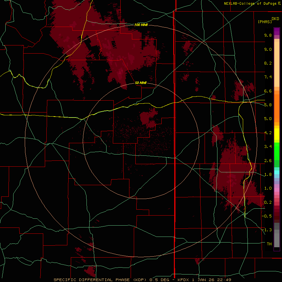
Task: Click the [PHAS] legend heading
Action: [x=265, y=22]
